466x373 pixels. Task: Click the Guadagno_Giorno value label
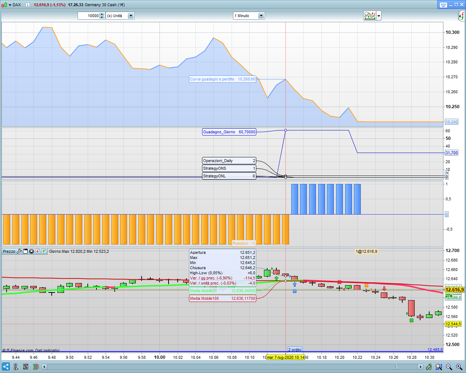click(x=229, y=132)
